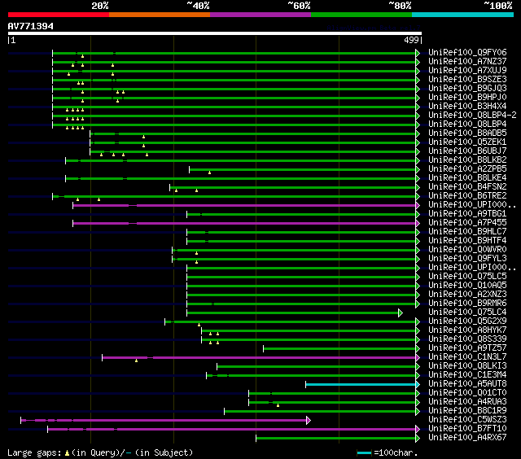The image size is (521, 459).
Task: Click the AV771394 query name
Action: pos(31,26)
